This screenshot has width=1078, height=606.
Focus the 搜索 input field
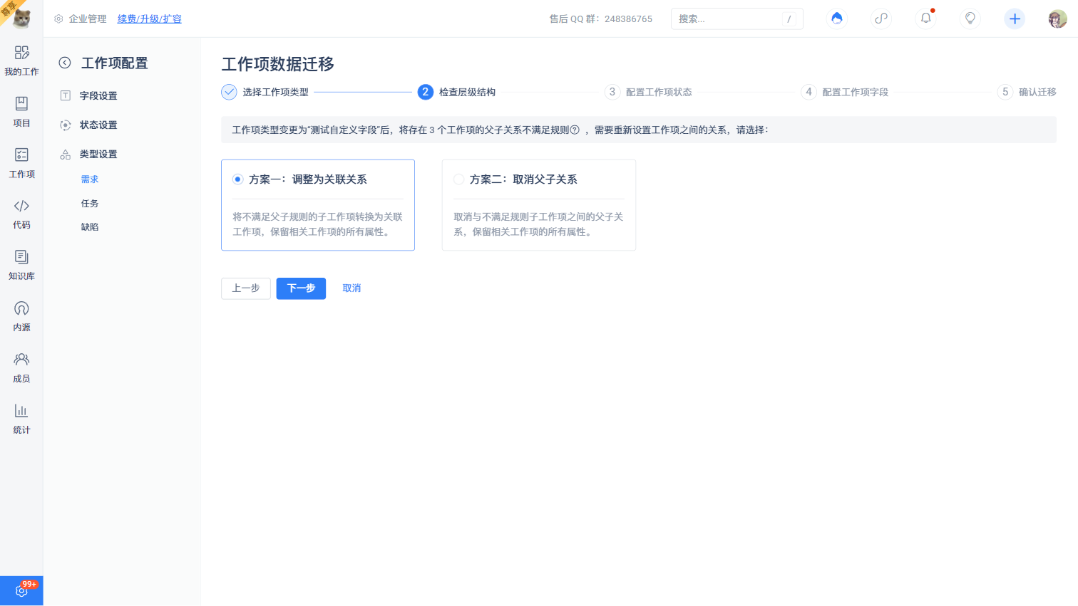(736, 19)
